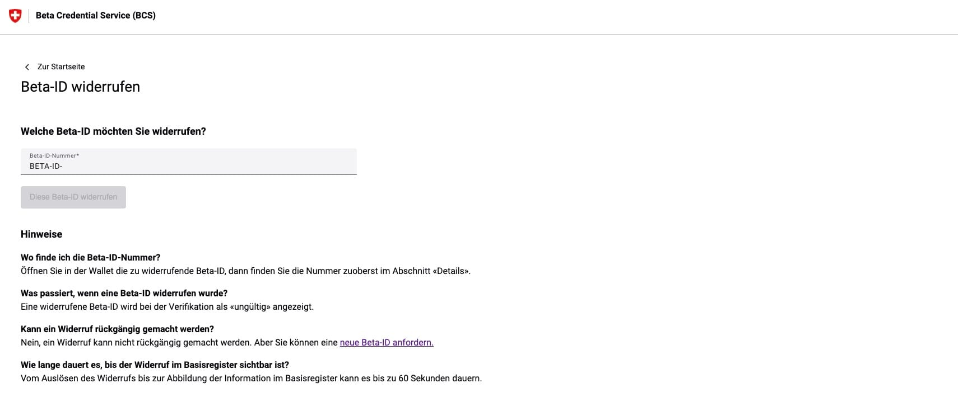Click the question Kann ein Widerruf rückgängig gemacht werden
The image size is (958, 402).
117,329
